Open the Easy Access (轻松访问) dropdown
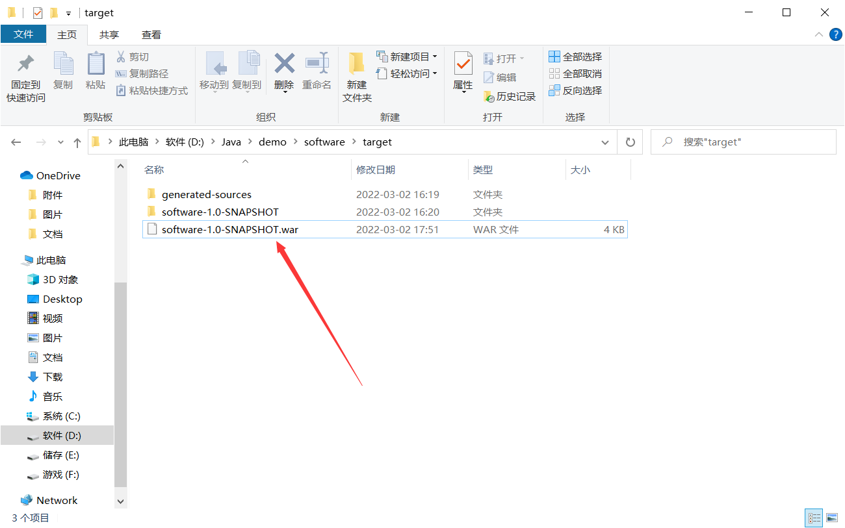 (435, 73)
